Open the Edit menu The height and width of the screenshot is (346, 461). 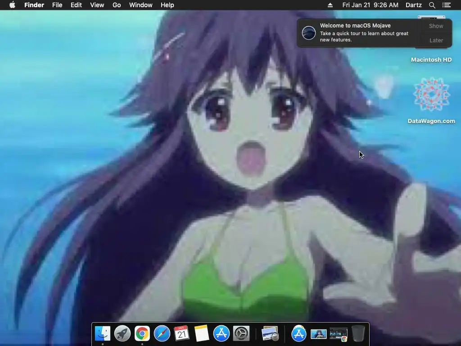point(76,5)
